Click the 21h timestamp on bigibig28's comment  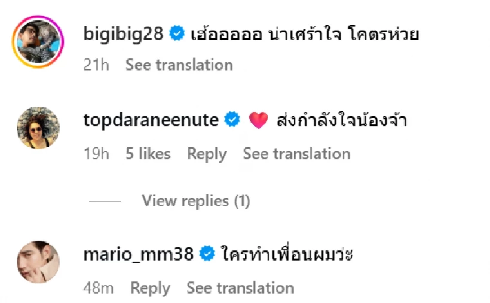click(x=96, y=65)
